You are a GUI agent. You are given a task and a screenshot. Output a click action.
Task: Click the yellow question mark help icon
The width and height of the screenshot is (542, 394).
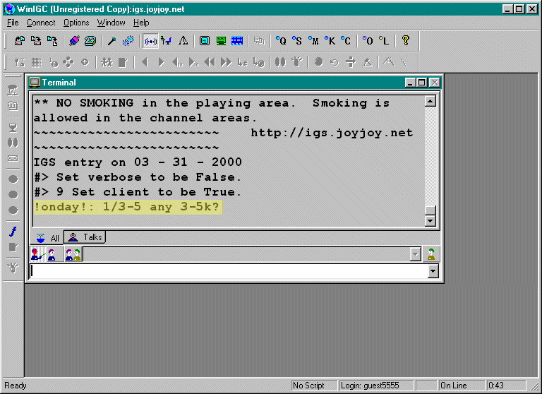click(x=405, y=41)
